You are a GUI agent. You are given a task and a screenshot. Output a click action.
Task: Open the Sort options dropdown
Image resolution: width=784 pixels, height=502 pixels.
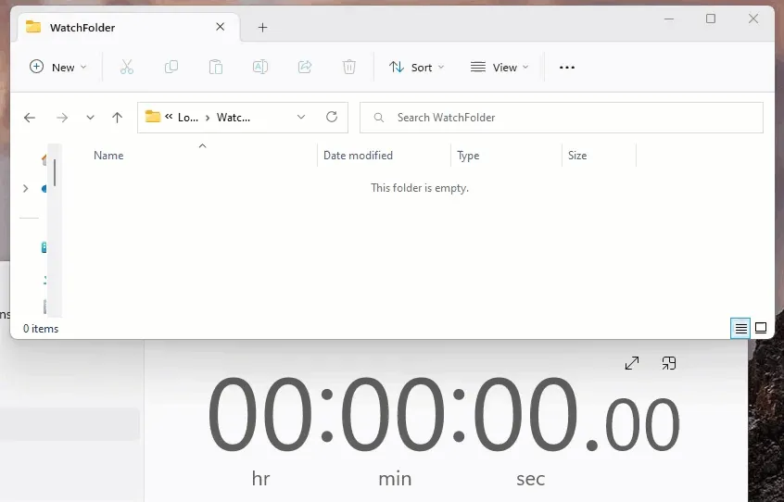point(416,67)
